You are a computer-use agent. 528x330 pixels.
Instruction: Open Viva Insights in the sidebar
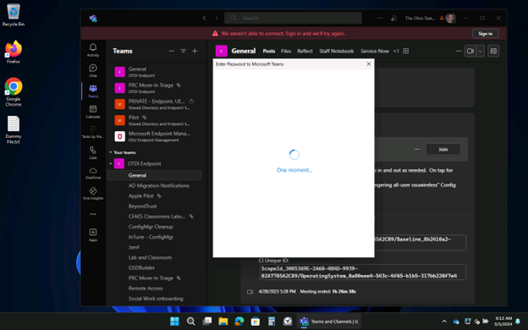(93, 194)
